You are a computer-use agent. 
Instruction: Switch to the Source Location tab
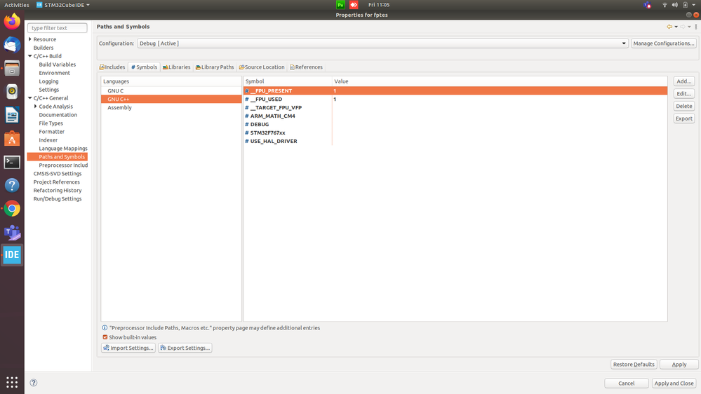tap(262, 67)
